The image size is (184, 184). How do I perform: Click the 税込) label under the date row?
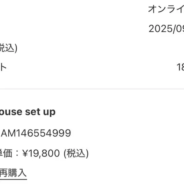pyautogui.click(x=9, y=48)
